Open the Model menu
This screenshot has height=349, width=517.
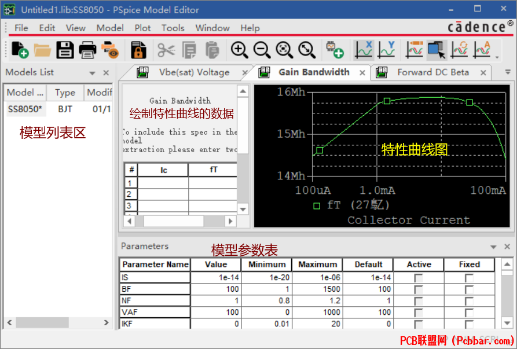[x=110, y=28]
